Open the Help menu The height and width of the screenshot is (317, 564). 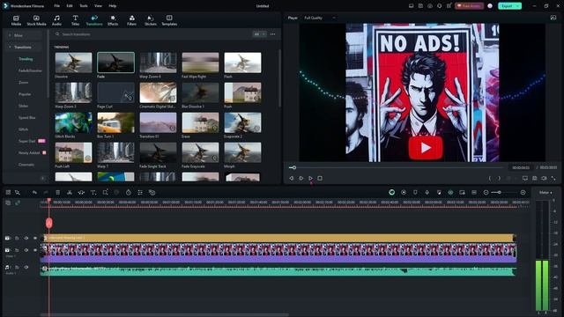pos(113,6)
